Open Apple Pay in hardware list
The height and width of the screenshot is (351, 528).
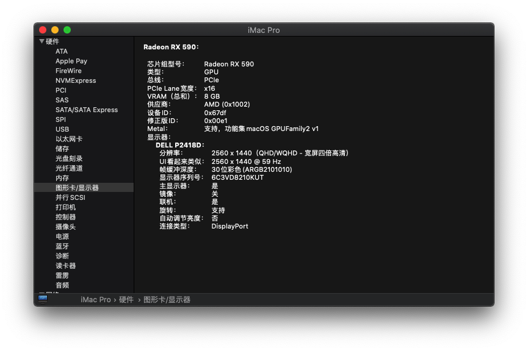click(71, 61)
